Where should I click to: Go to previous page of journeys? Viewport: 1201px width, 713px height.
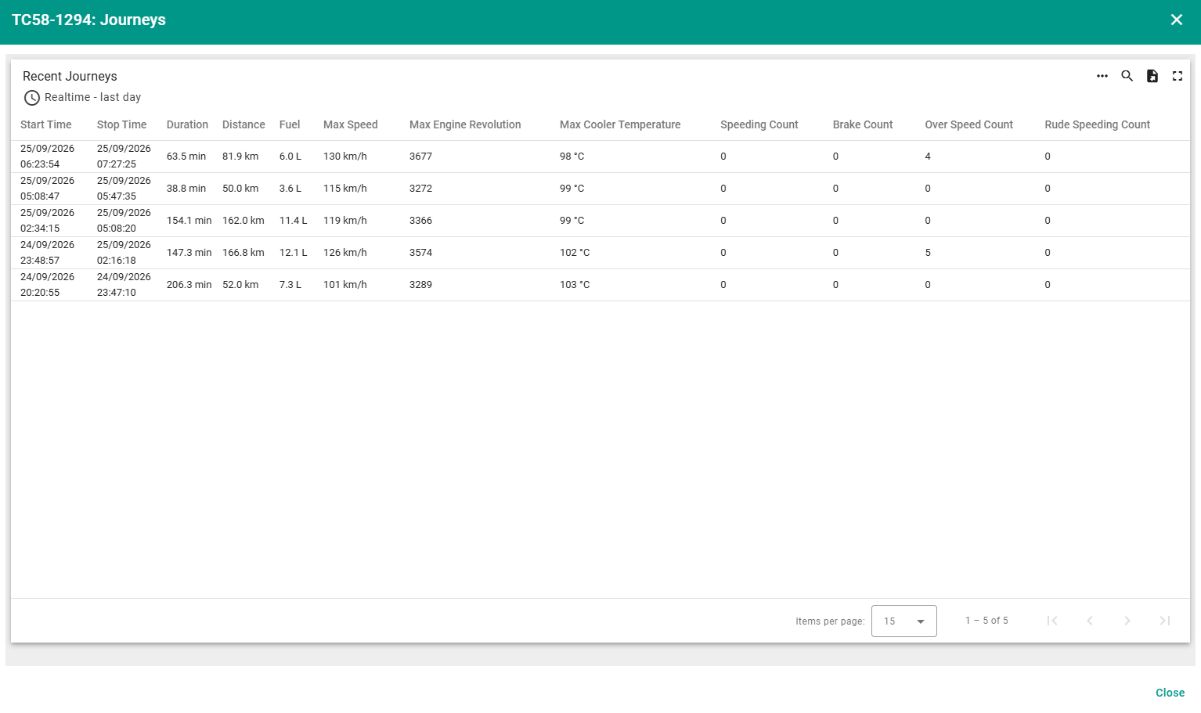(x=1090, y=621)
